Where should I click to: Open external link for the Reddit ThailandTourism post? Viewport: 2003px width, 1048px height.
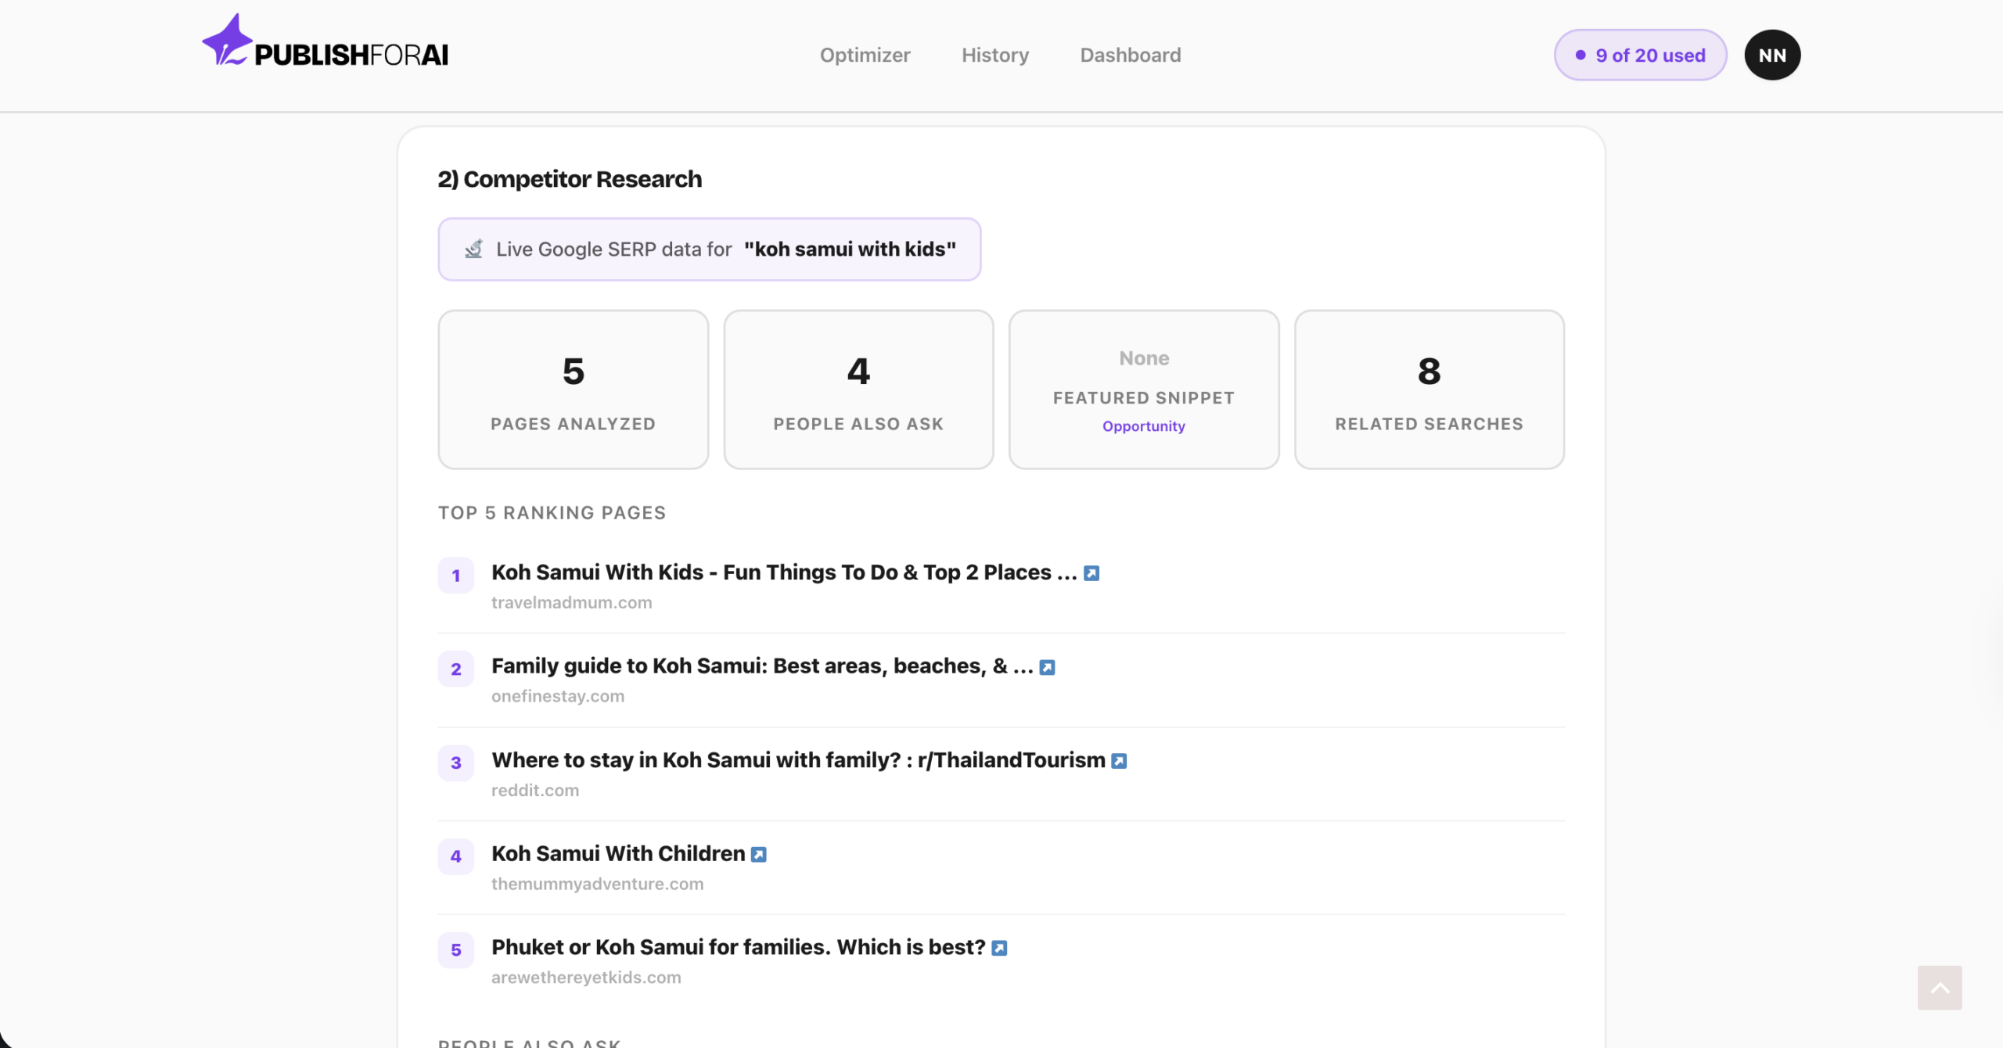[x=1119, y=759]
